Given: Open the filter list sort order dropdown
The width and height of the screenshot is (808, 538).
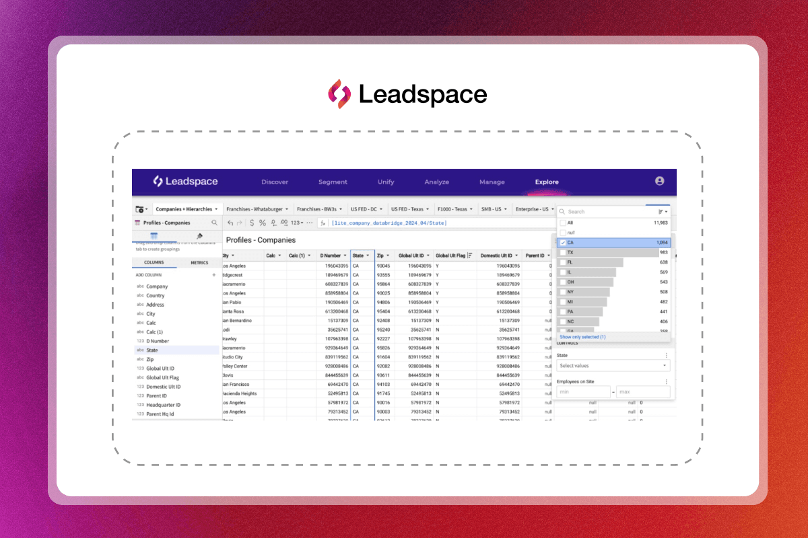Looking at the screenshot, I should pos(663,211).
